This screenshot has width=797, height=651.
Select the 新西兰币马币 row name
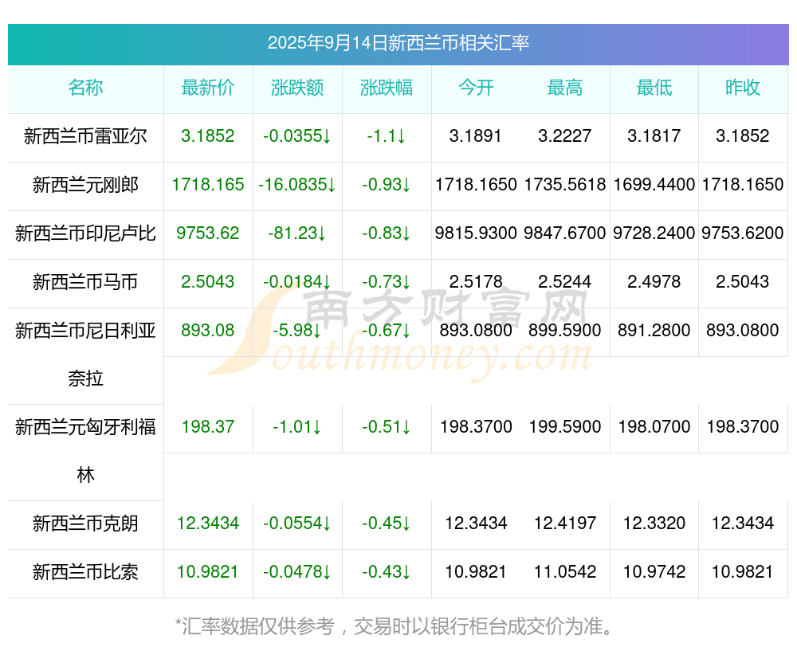pos(85,281)
